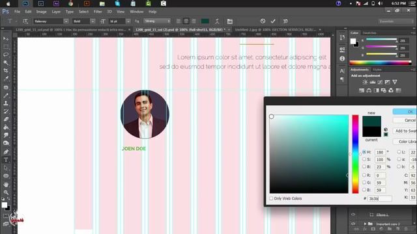Select the L lightness radio button
This screenshot has height=234, width=417.
point(399,152)
